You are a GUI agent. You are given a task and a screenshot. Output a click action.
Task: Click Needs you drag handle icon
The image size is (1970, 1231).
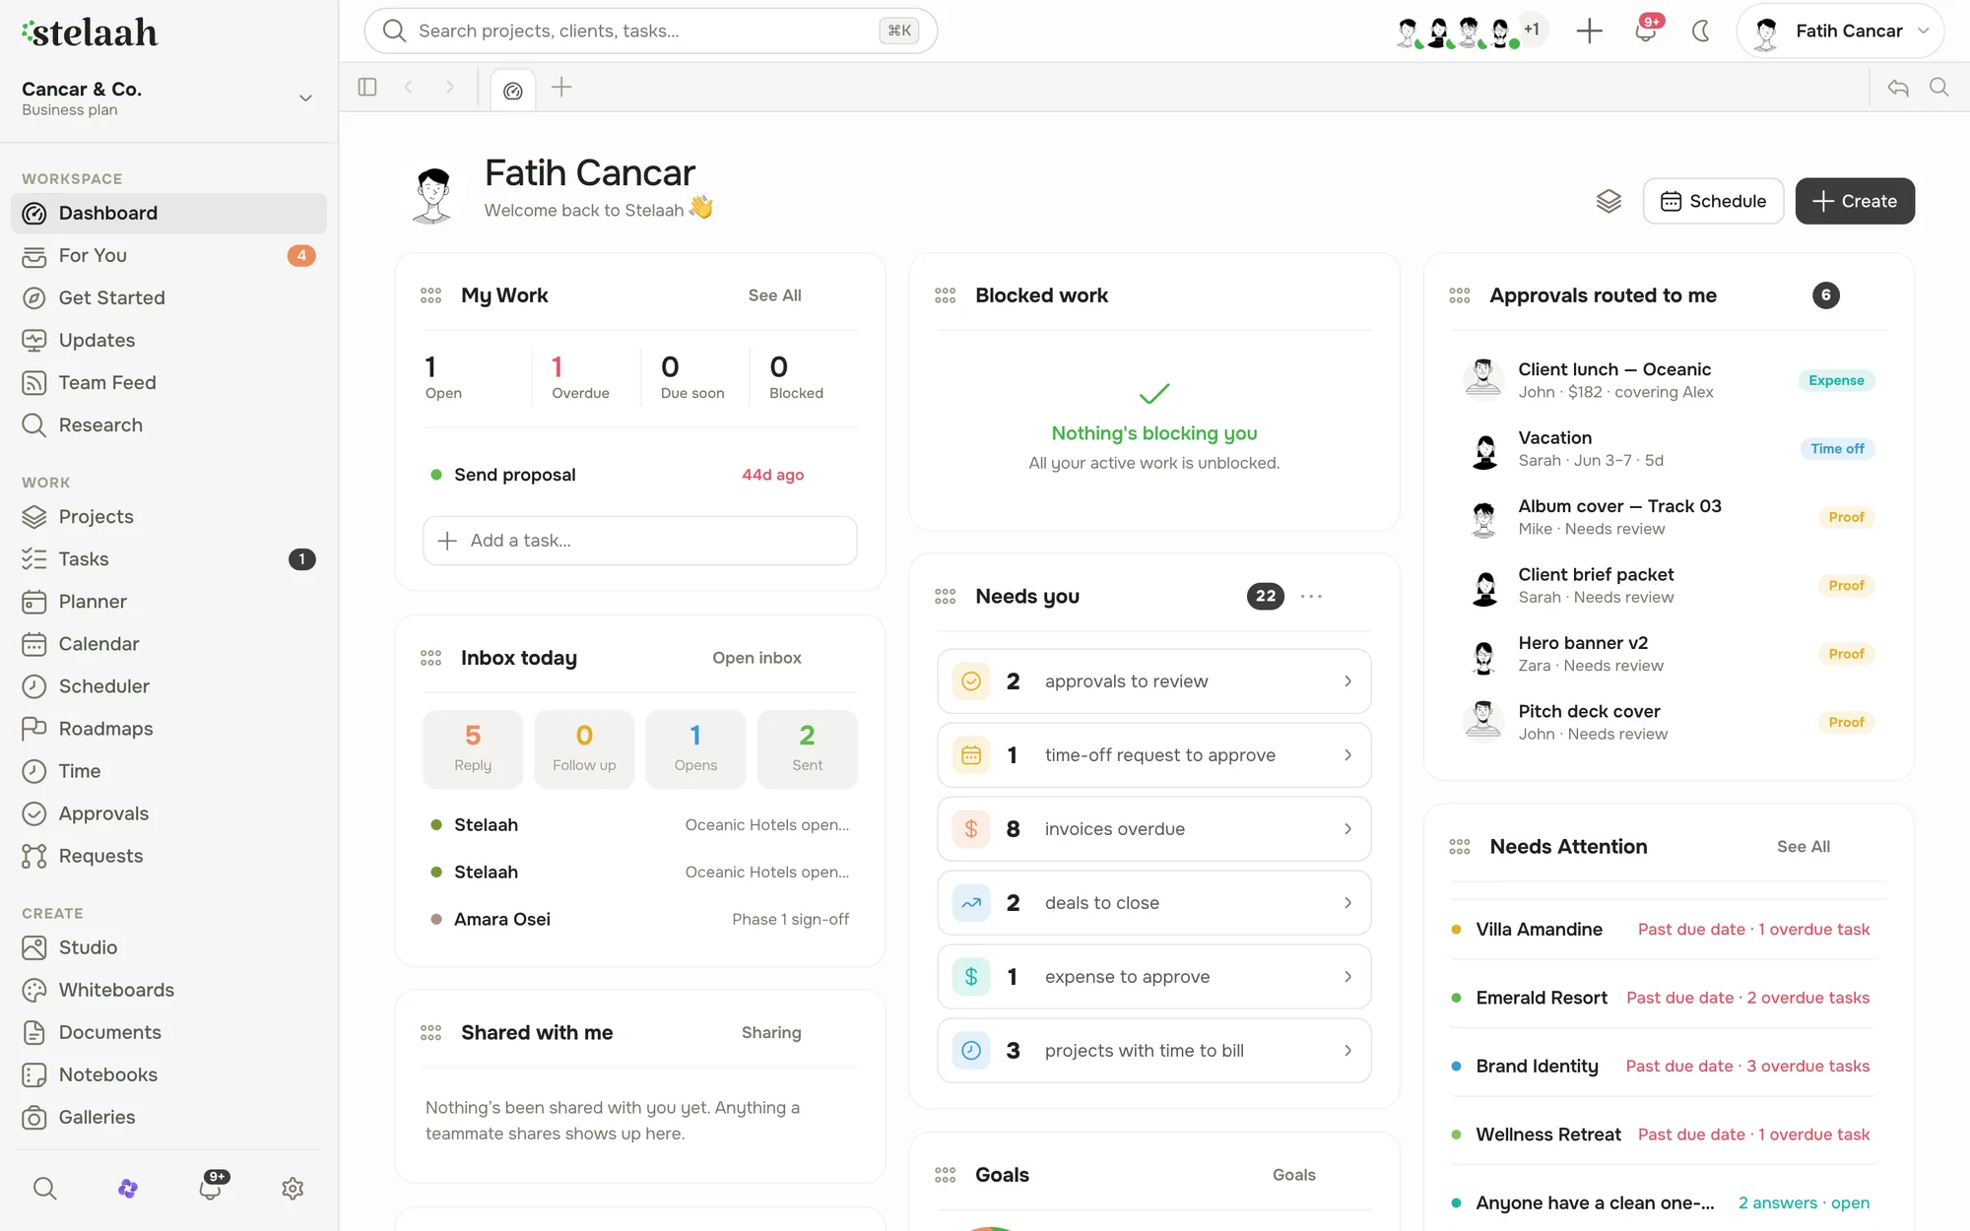click(945, 596)
